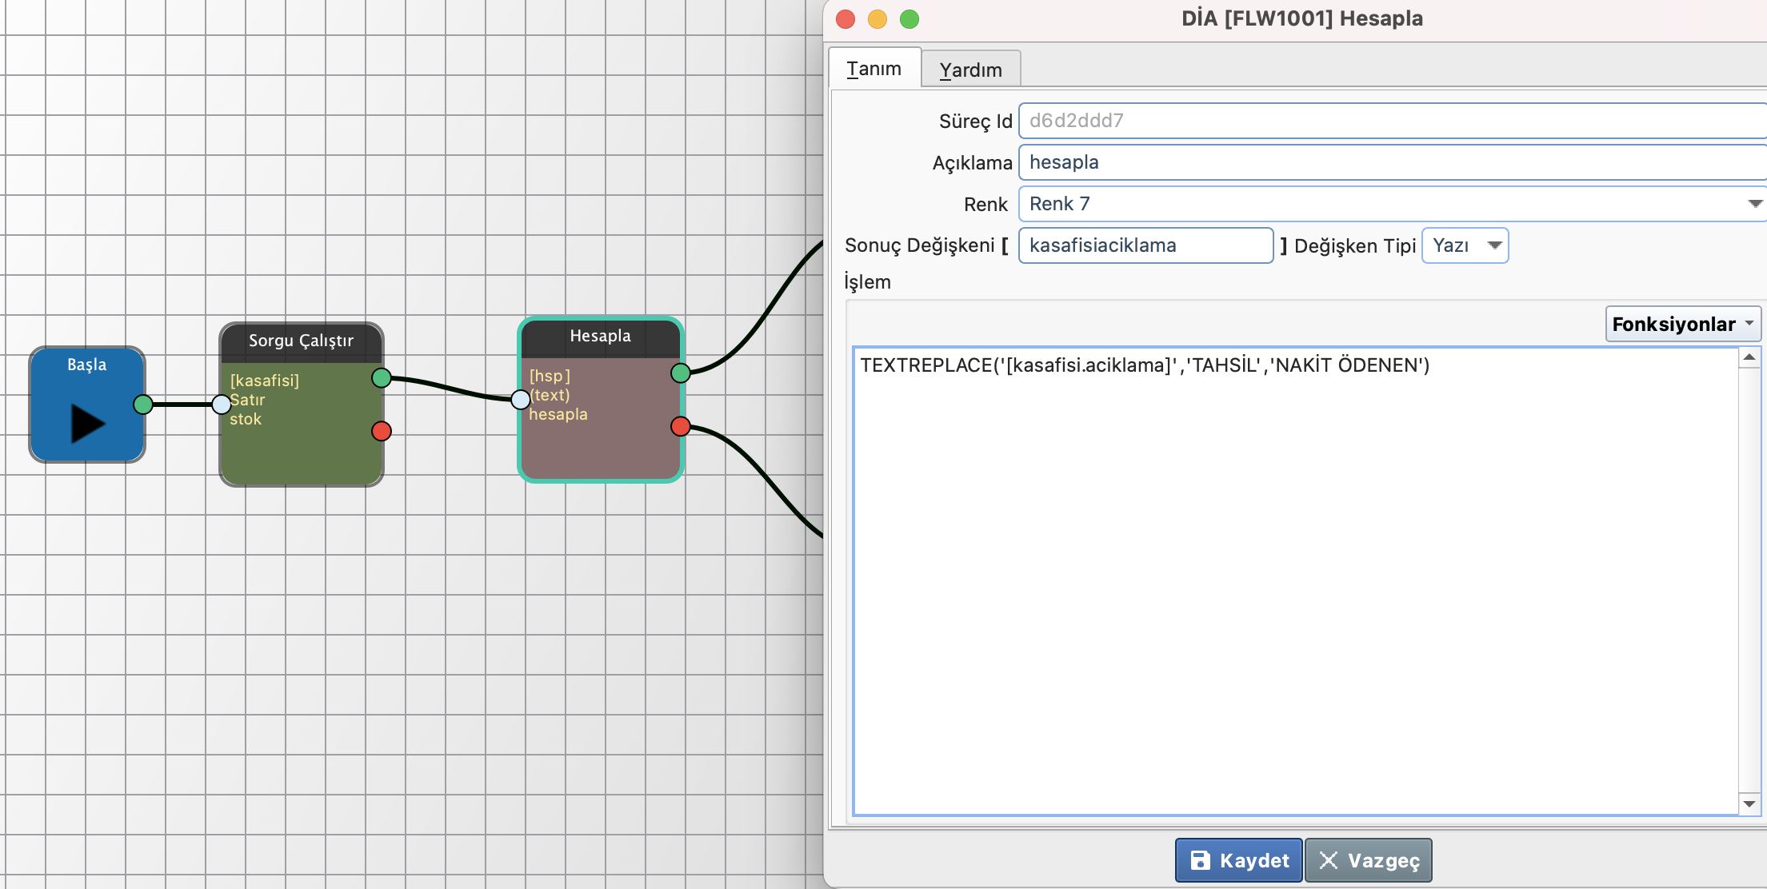Click green output port on Hesapla node
This screenshot has height=889, width=1767.
click(x=681, y=373)
